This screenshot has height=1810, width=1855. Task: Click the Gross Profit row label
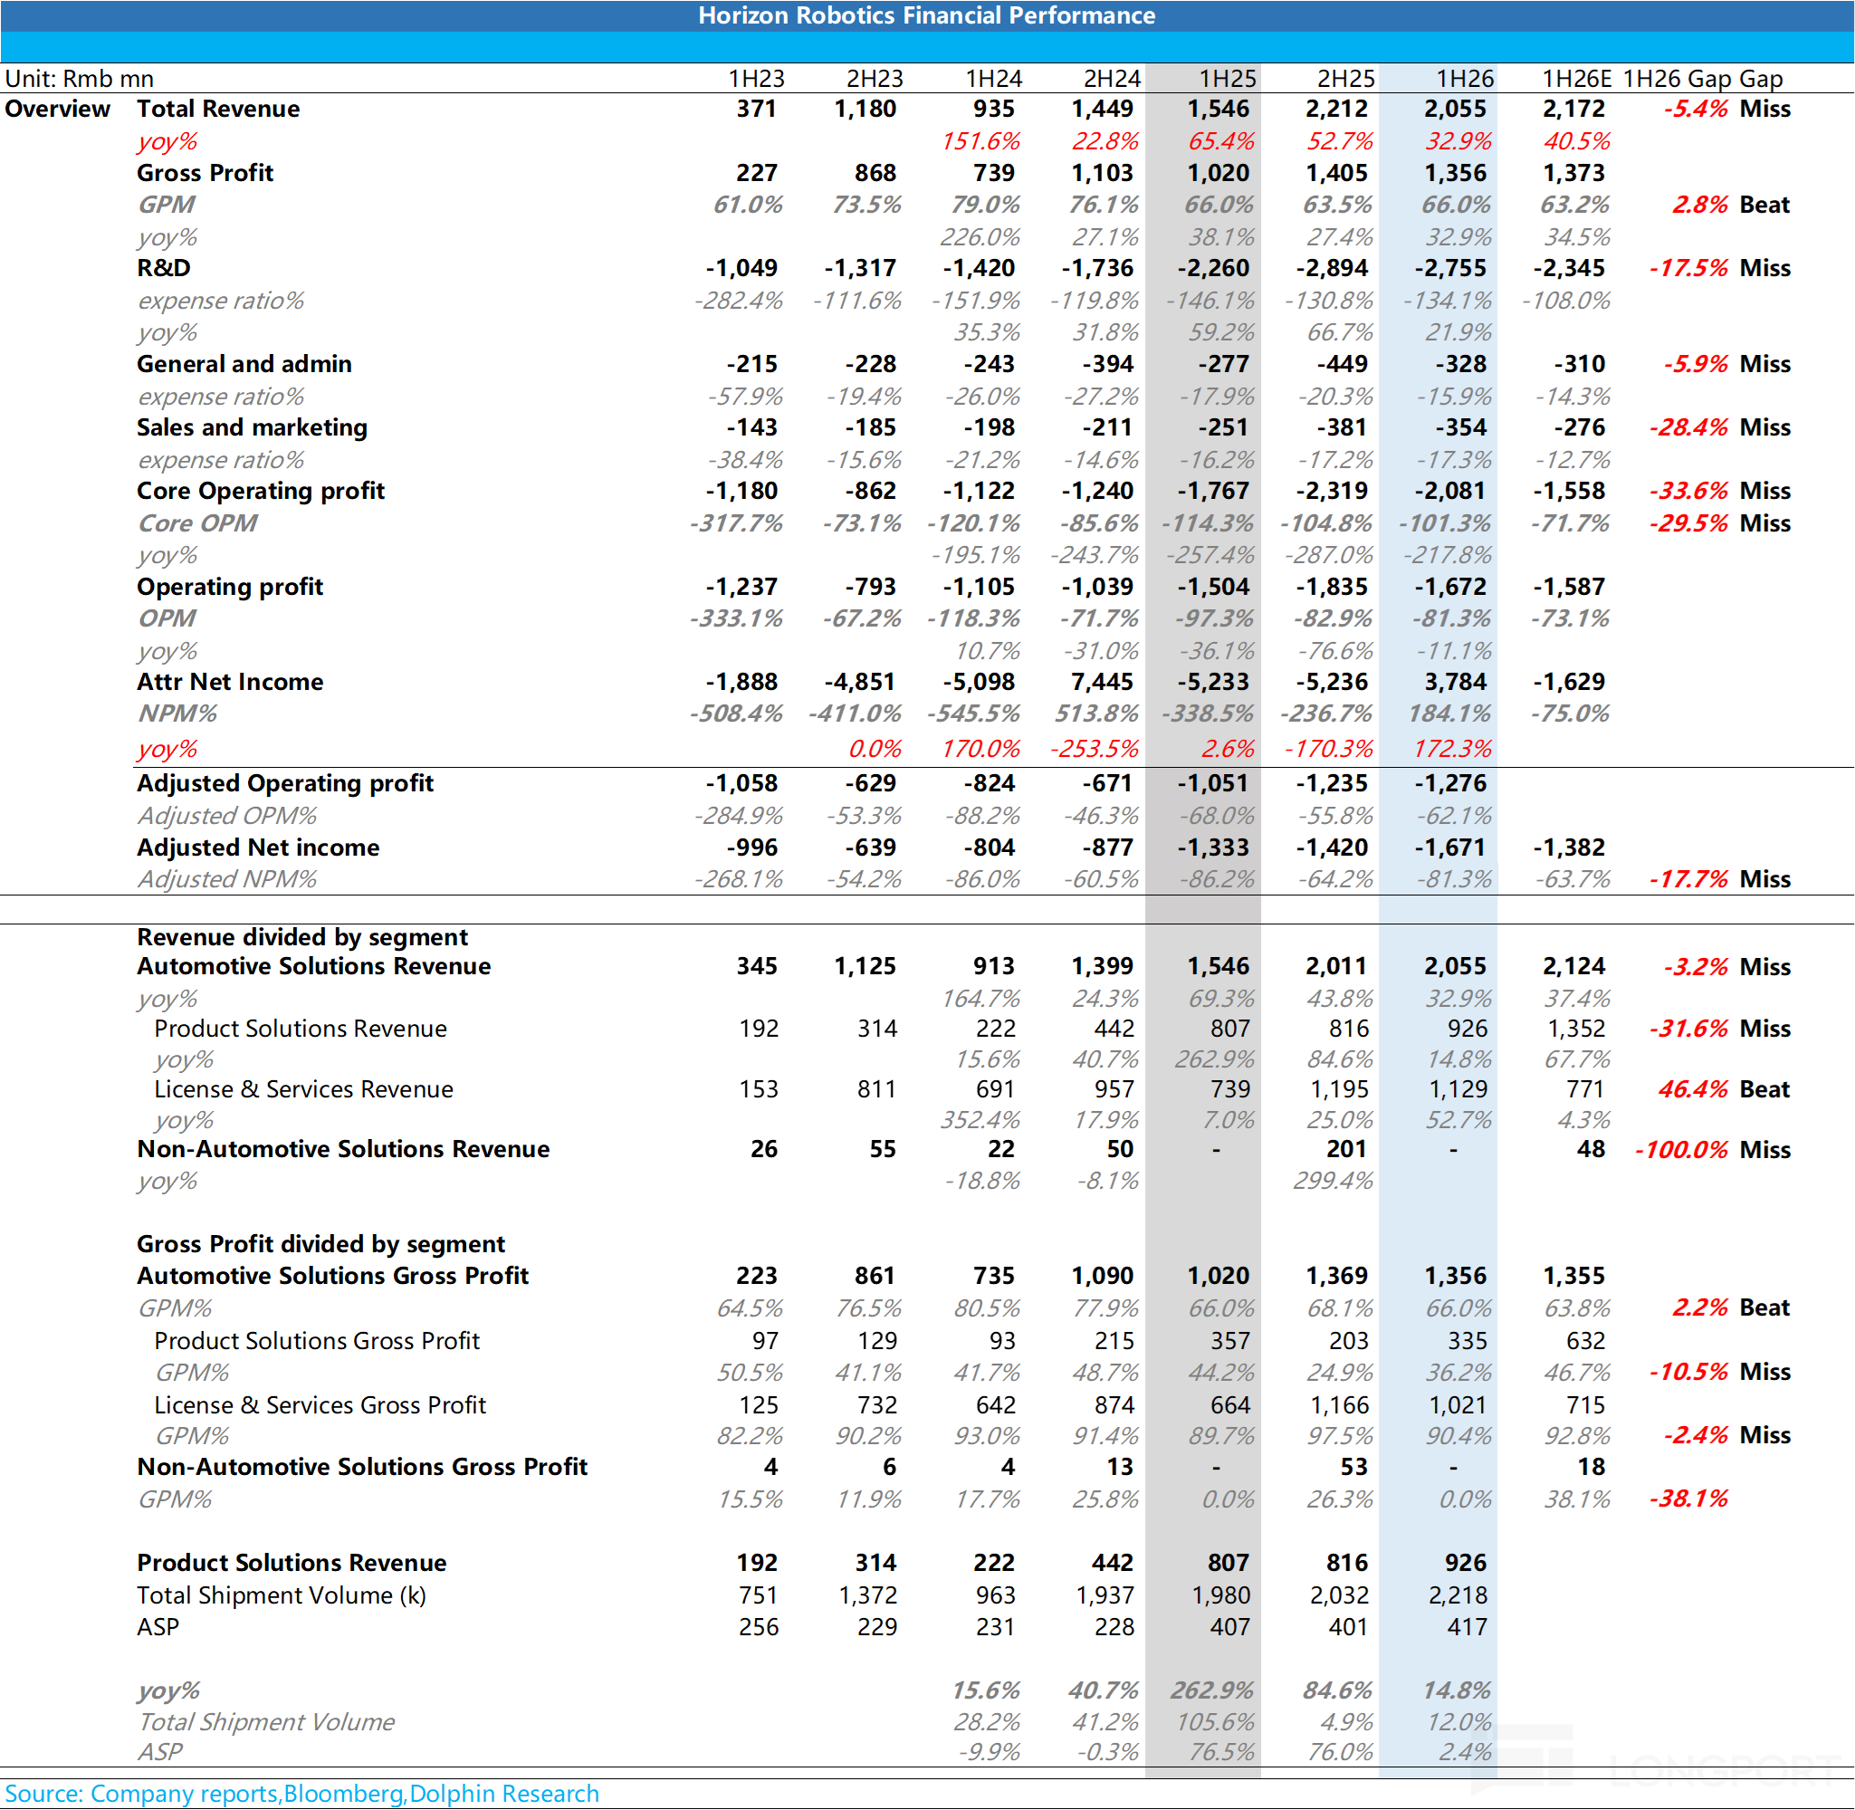(205, 172)
